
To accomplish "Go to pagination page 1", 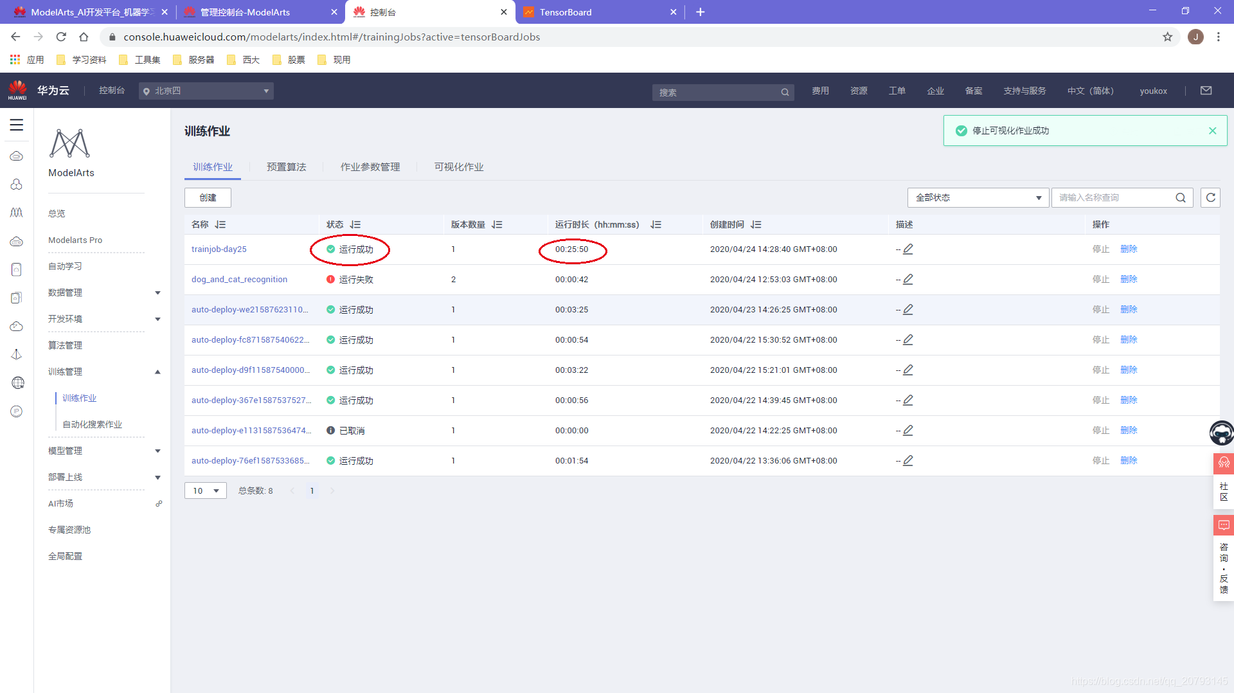I will [x=312, y=491].
